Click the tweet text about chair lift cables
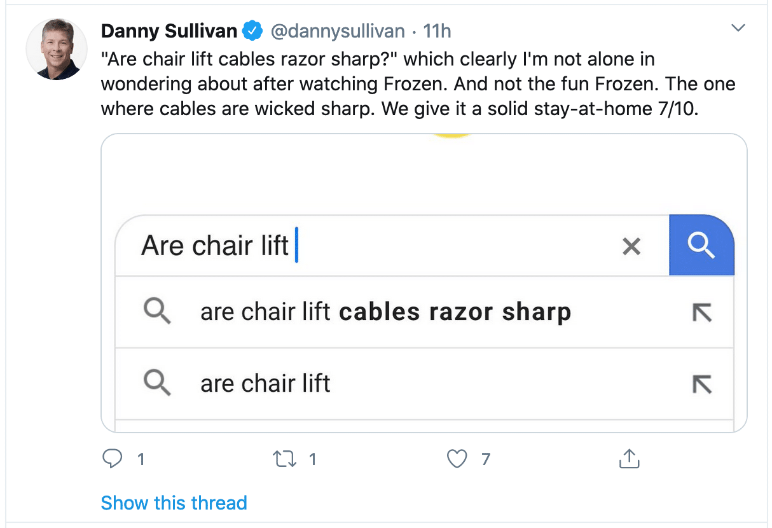Screen dimensions: 772x528 [x=418, y=84]
